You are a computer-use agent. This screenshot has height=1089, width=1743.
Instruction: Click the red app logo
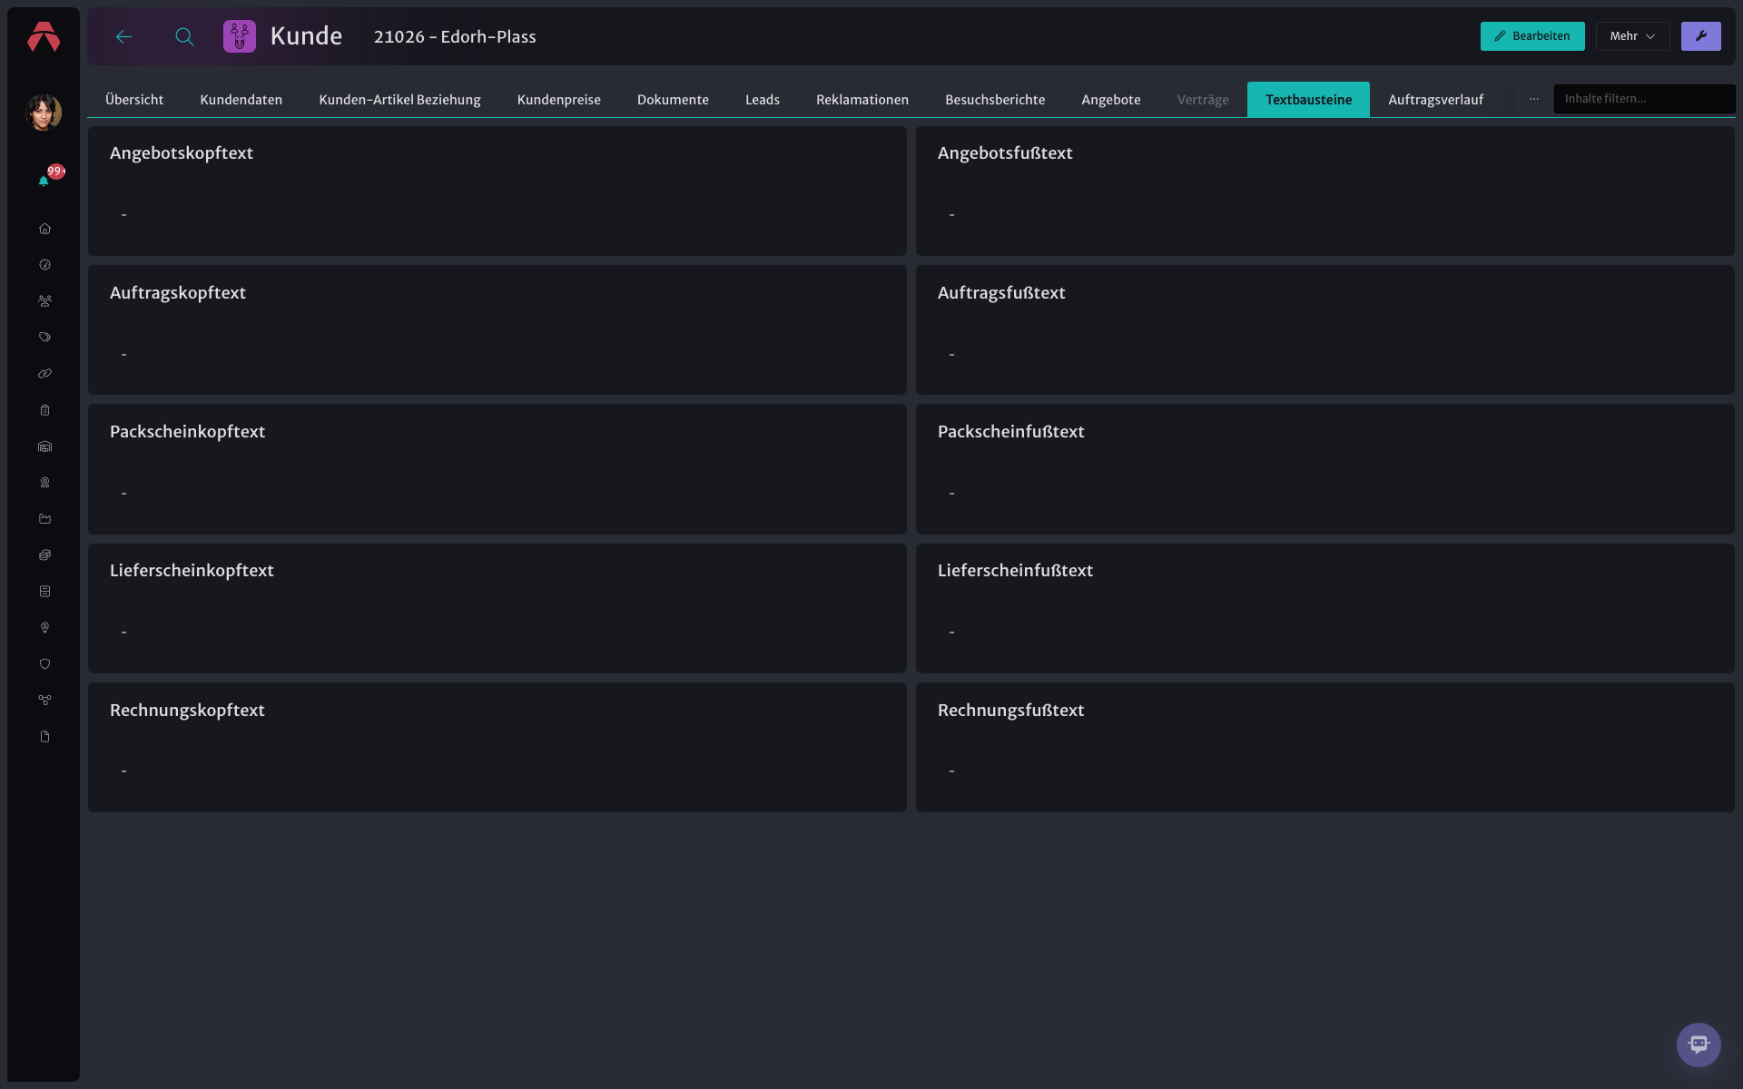tap(44, 37)
